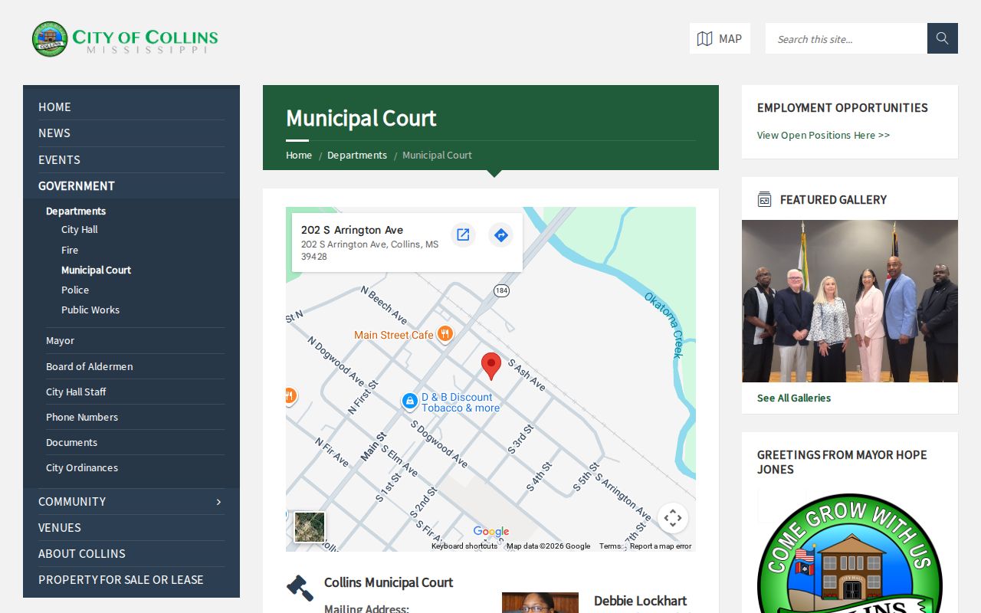Click the Municipal Court page title
The width and height of the screenshot is (981, 613).
click(361, 118)
